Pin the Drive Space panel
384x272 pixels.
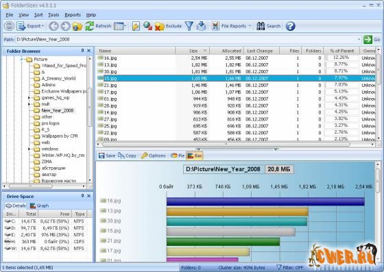pos(82,196)
